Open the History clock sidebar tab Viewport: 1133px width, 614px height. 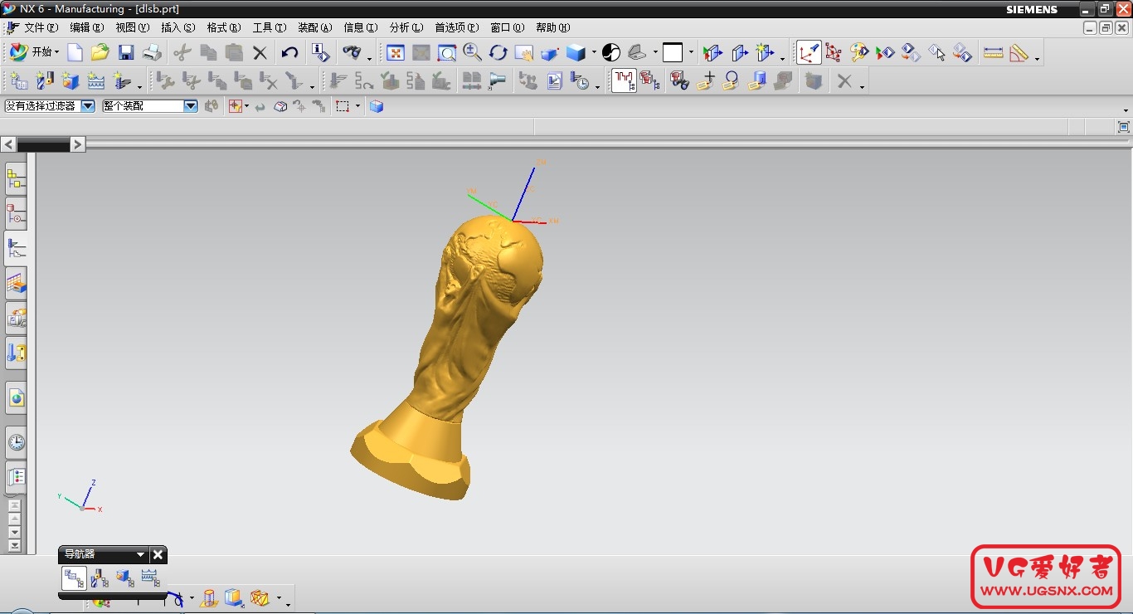point(16,441)
